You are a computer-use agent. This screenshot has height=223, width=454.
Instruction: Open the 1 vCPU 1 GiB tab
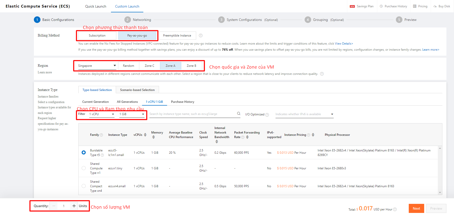tap(154, 102)
